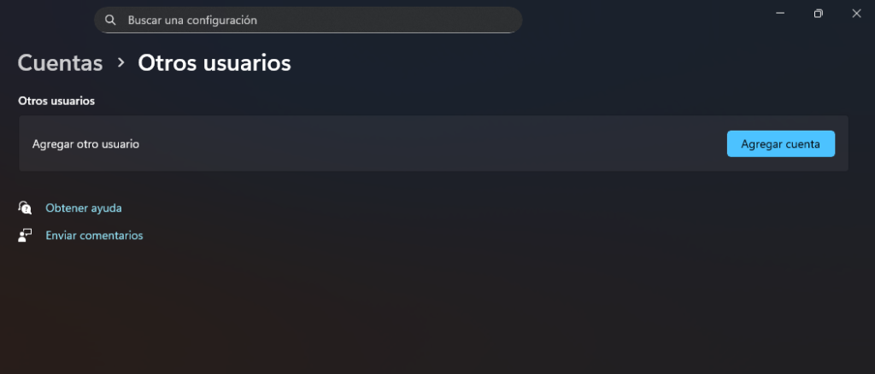Minimize the Settings window
875x374 pixels.
(x=781, y=14)
